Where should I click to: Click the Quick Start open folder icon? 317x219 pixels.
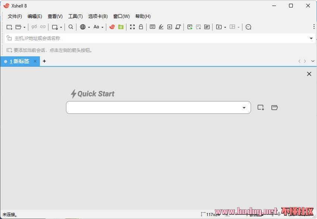274,107
